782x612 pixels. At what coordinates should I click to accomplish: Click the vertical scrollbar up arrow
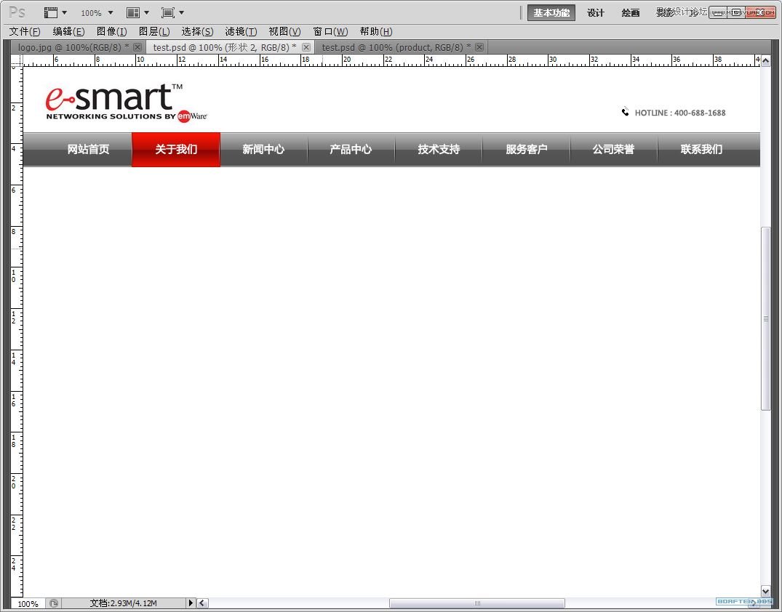pyautogui.click(x=766, y=61)
